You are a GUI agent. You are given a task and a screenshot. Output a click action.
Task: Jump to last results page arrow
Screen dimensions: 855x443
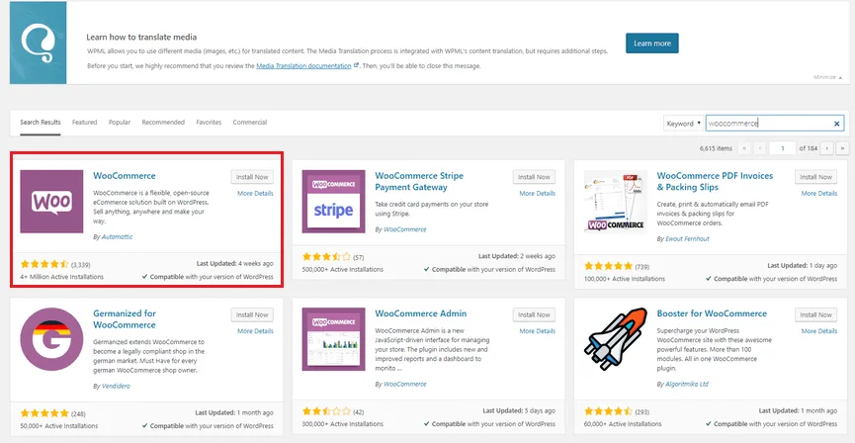(843, 148)
